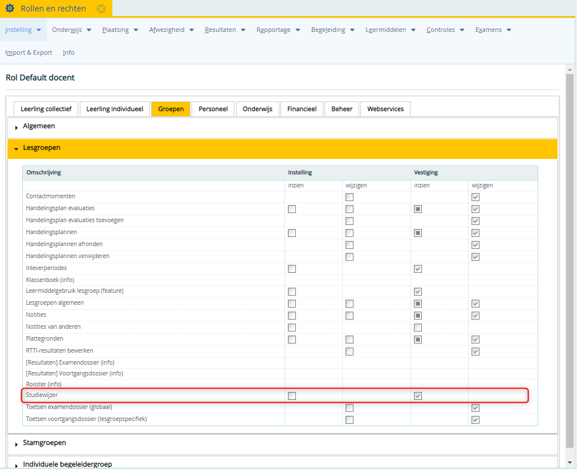This screenshot has height=470, width=577.
Task: Uncheck Vestiging inzien for Studiewijzer
Action: coord(418,396)
